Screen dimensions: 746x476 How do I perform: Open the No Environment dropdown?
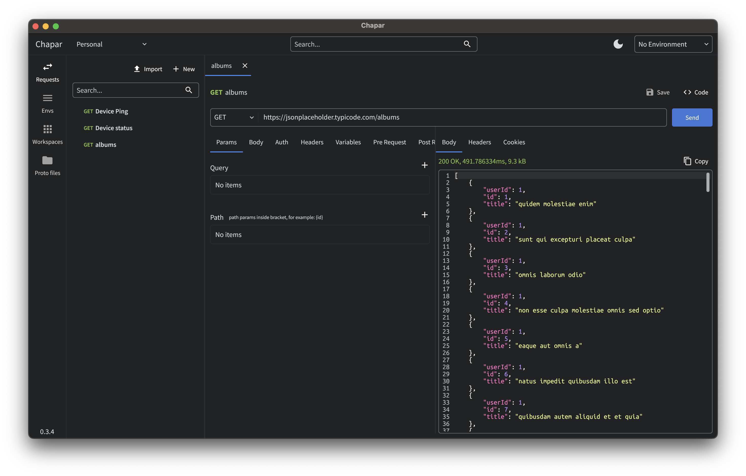[673, 44]
